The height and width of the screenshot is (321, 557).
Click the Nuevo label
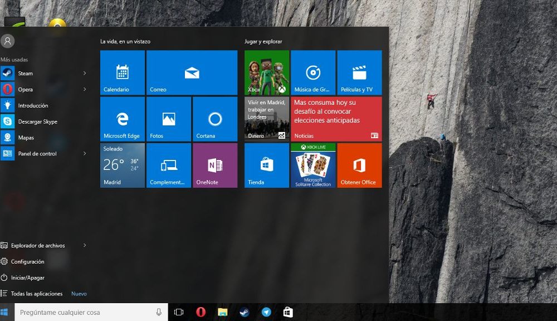coord(79,294)
